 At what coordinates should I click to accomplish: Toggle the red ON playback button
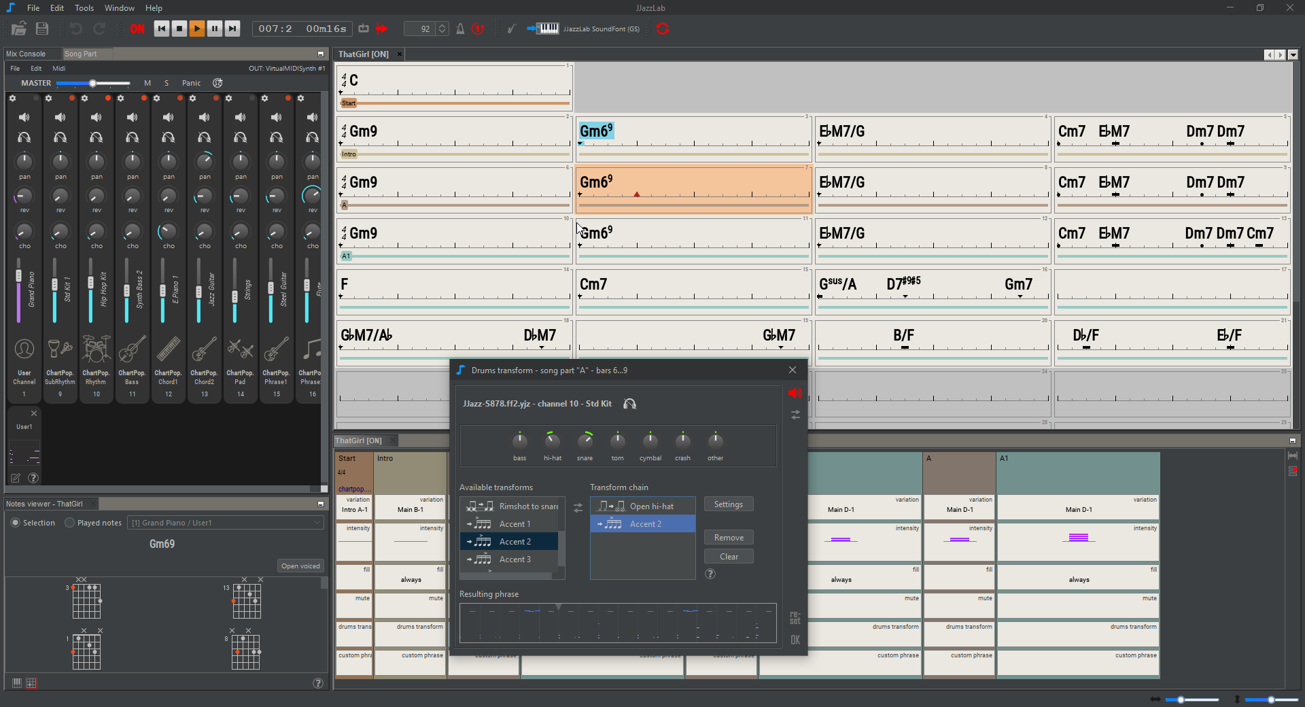point(137,29)
